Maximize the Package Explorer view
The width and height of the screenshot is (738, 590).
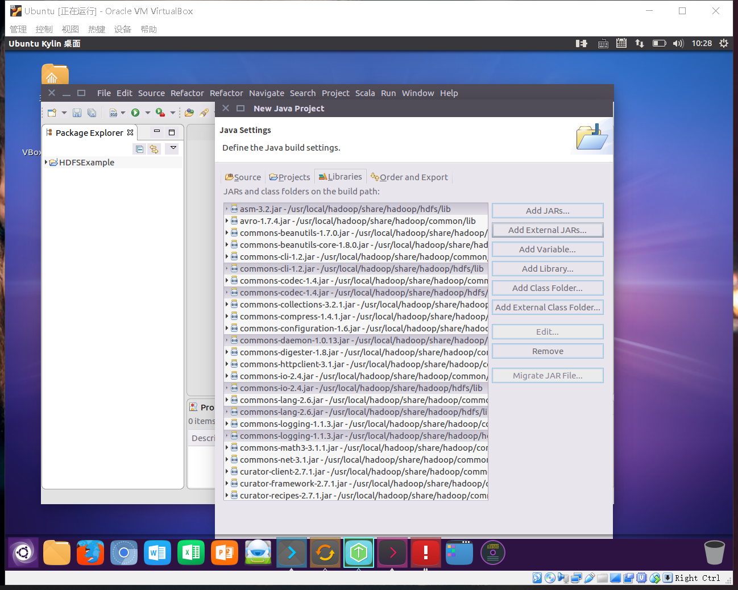(172, 132)
